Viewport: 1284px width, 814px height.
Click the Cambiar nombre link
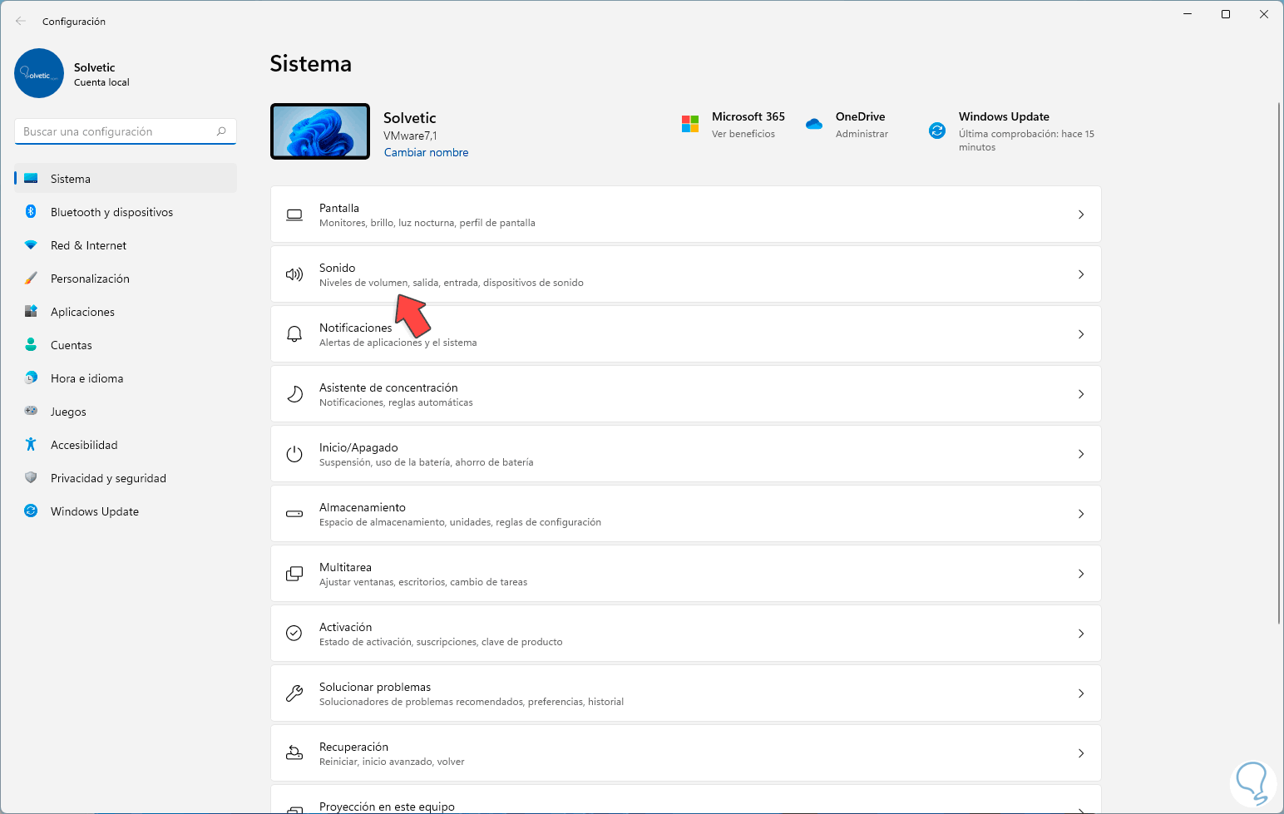point(426,152)
